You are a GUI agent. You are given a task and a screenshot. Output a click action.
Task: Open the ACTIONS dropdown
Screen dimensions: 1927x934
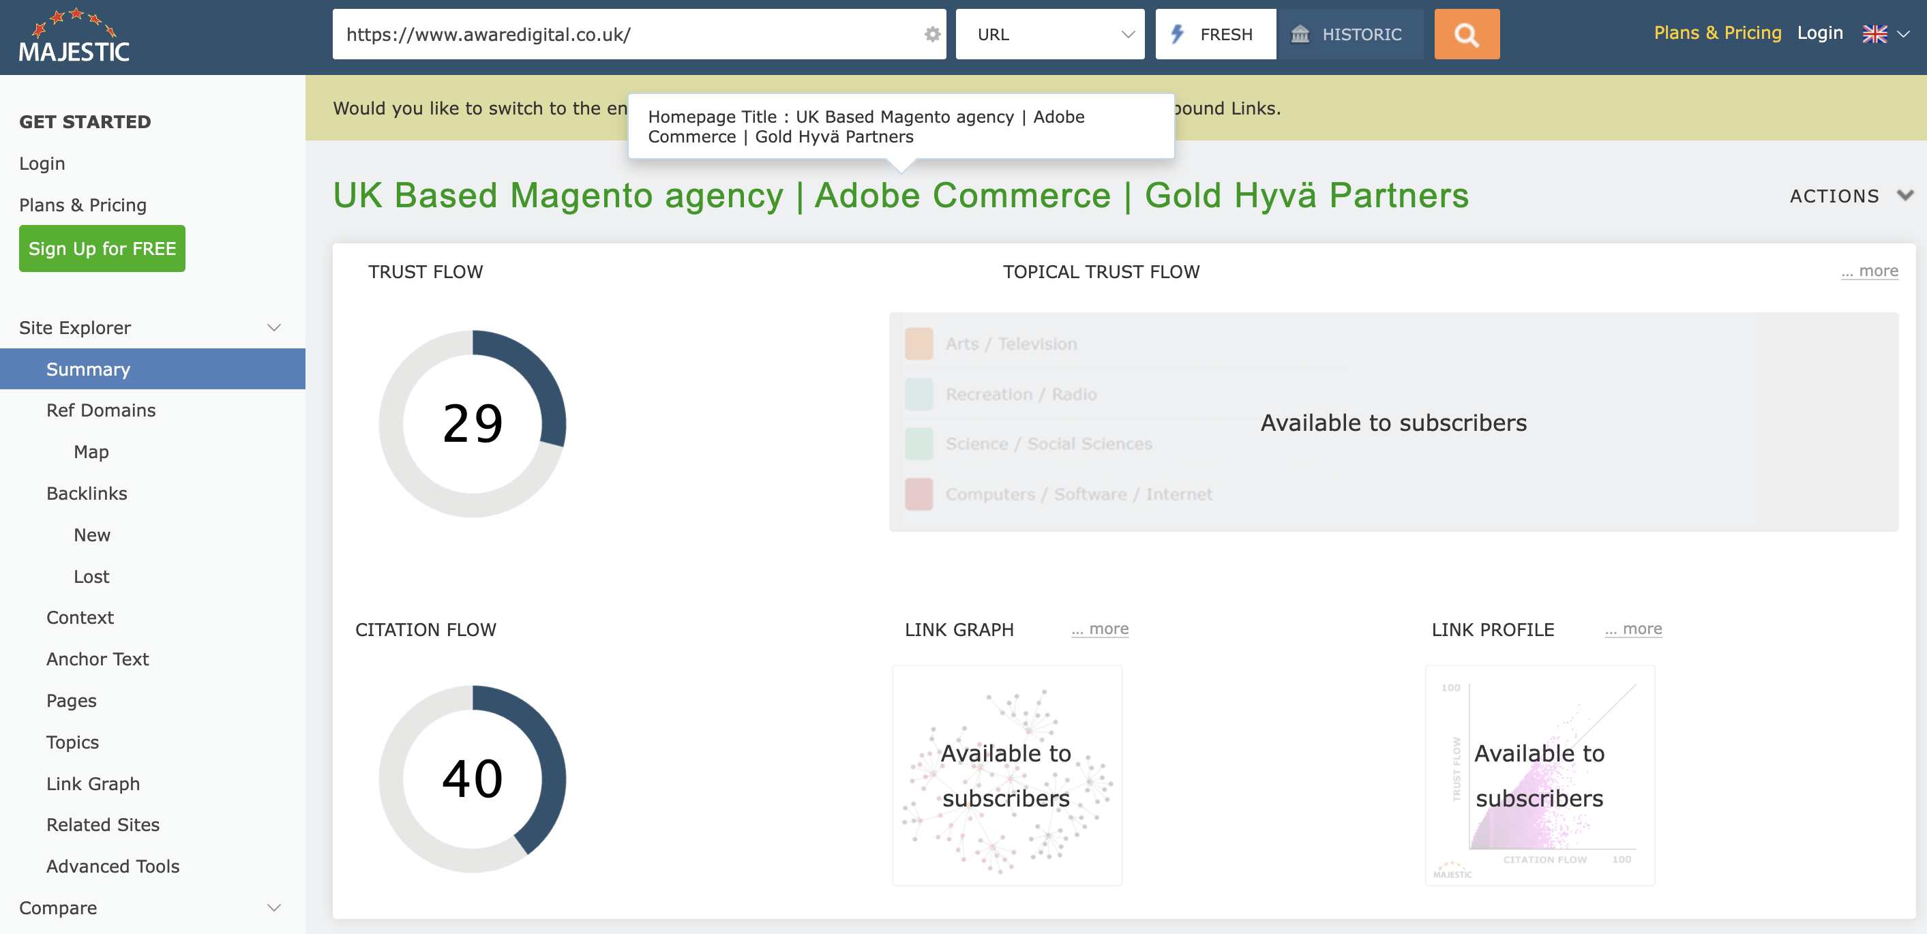pyautogui.click(x=1851, y=196)
